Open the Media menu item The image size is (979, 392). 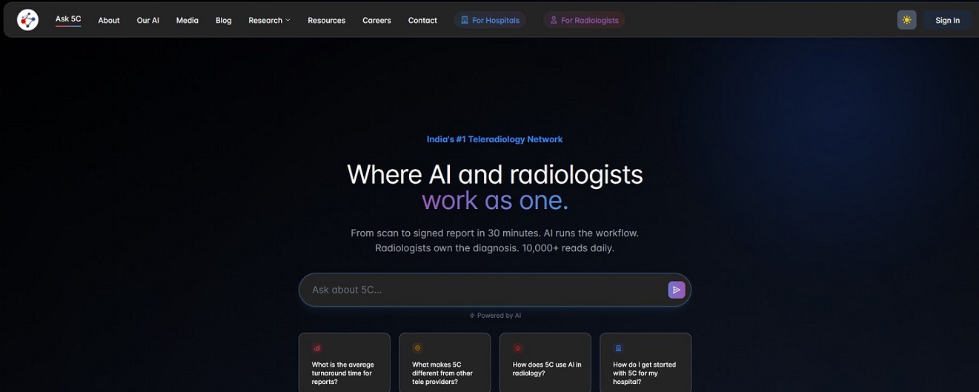click(x=187, y=20)
